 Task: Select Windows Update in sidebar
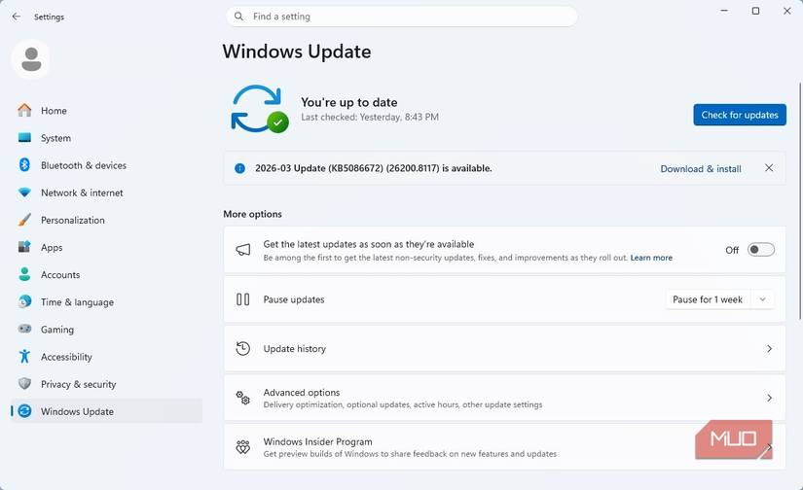tap(106, 411)
